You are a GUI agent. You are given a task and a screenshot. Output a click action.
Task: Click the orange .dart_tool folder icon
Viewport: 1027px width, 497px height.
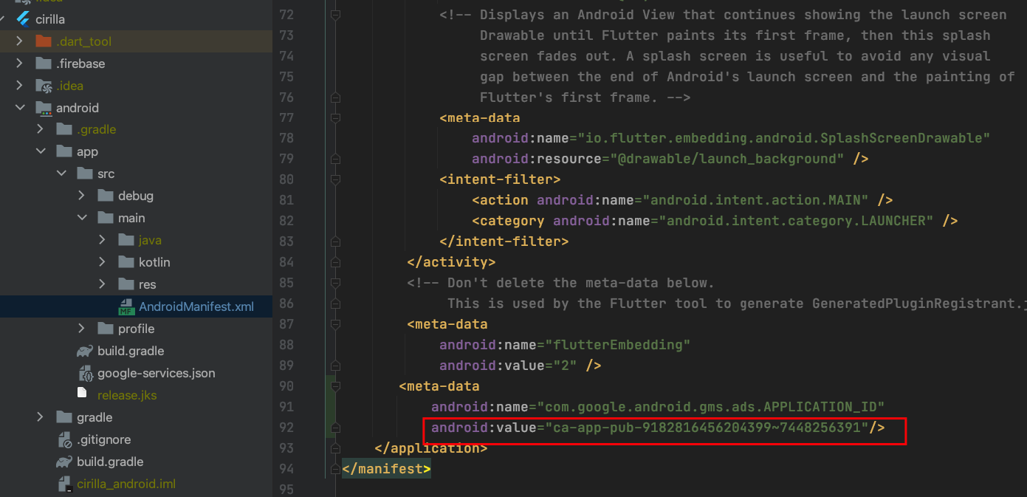point(44,41)
